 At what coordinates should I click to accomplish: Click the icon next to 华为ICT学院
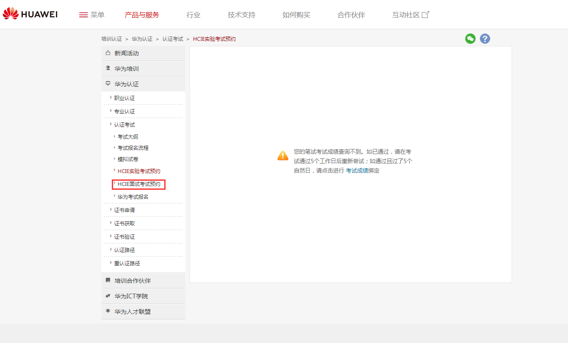(x=108, y=296)
